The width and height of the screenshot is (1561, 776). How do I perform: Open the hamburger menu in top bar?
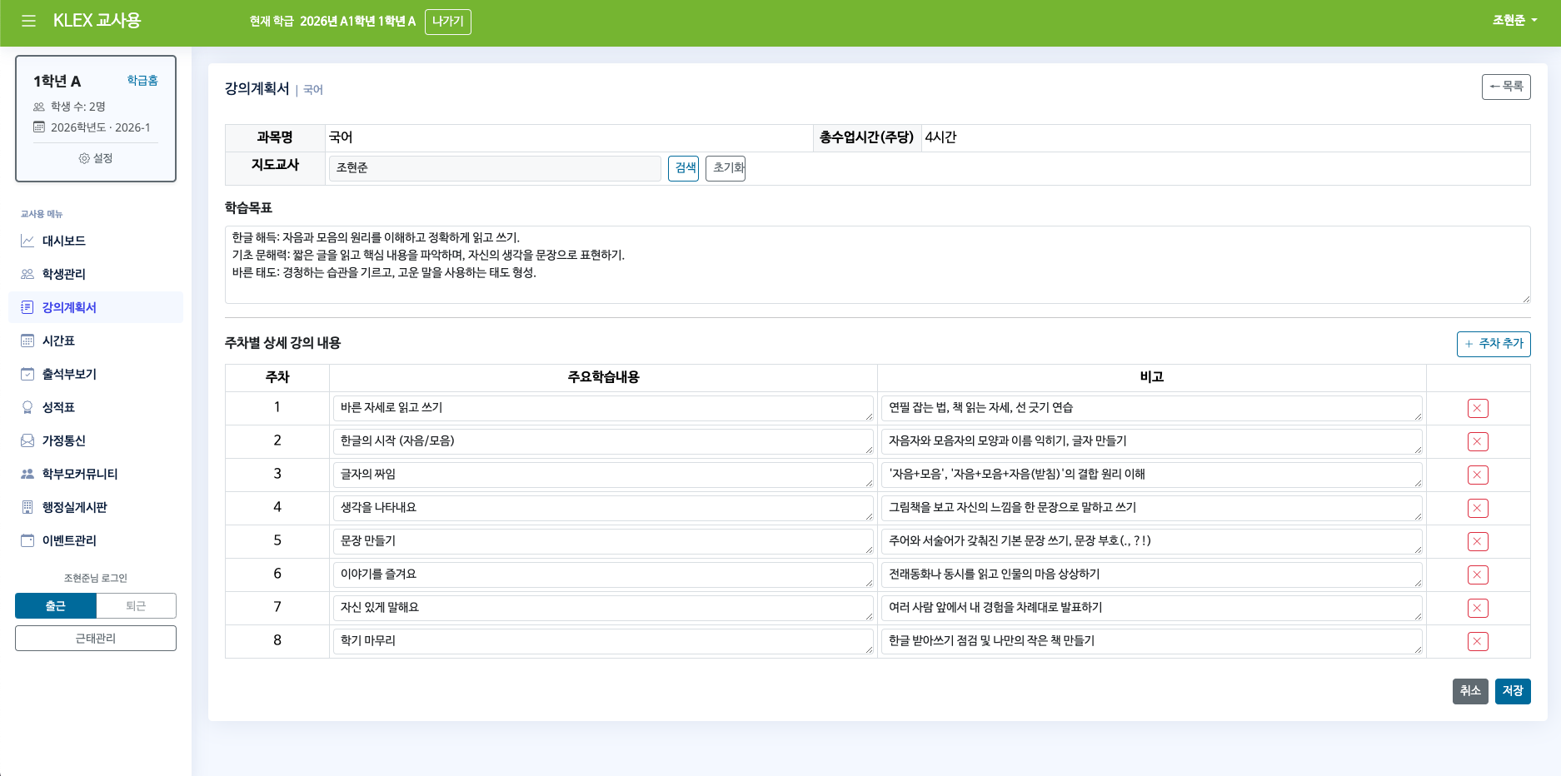click(28, 20)
